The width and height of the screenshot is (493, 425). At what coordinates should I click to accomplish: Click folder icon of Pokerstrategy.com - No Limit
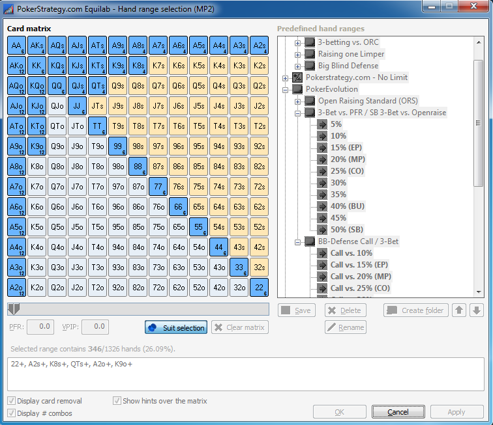pos(297,77)
